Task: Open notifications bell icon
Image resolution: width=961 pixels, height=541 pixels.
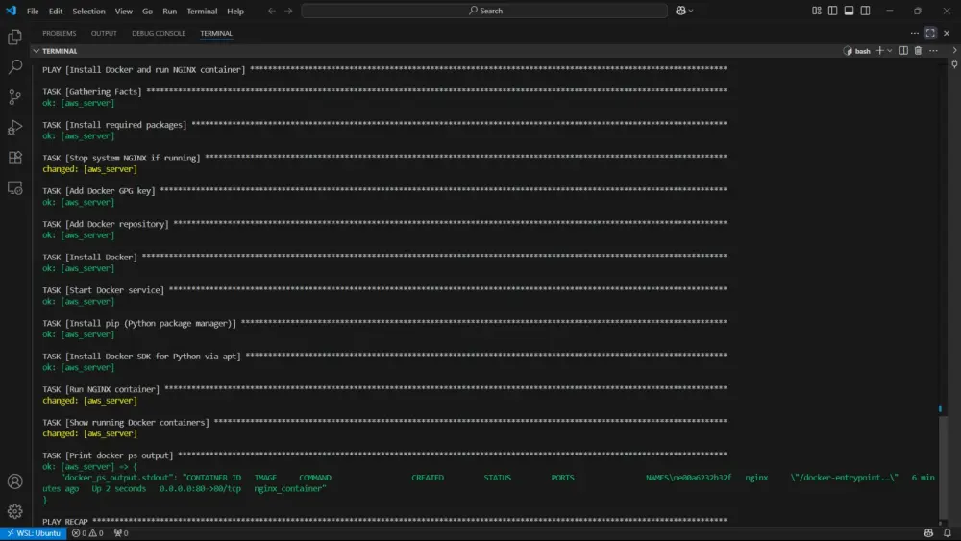Action: point(947,533)
